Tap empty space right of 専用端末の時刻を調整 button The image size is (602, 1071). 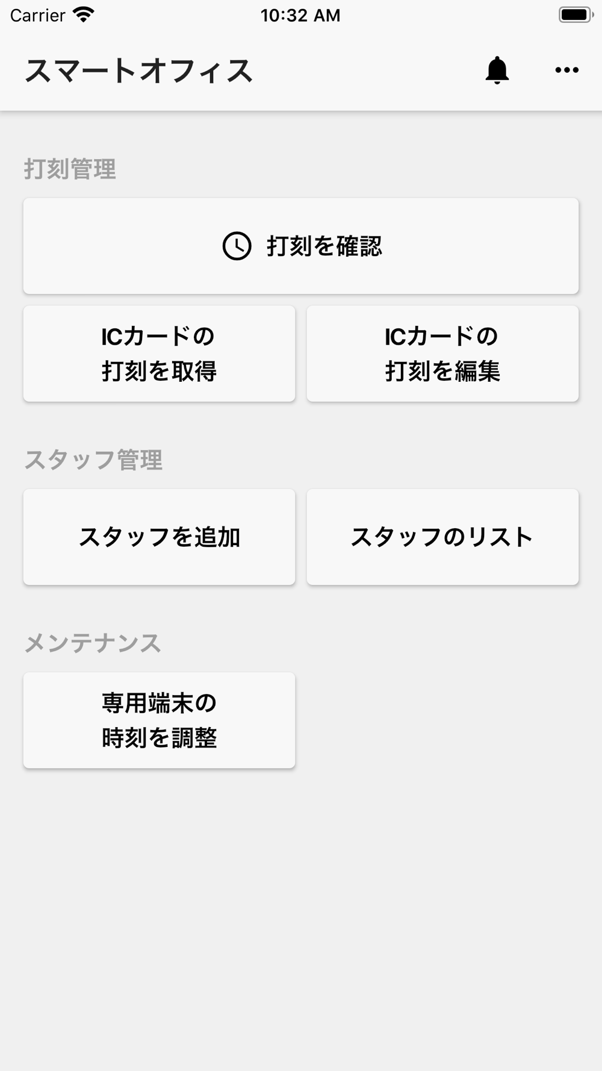click(442, 720)
